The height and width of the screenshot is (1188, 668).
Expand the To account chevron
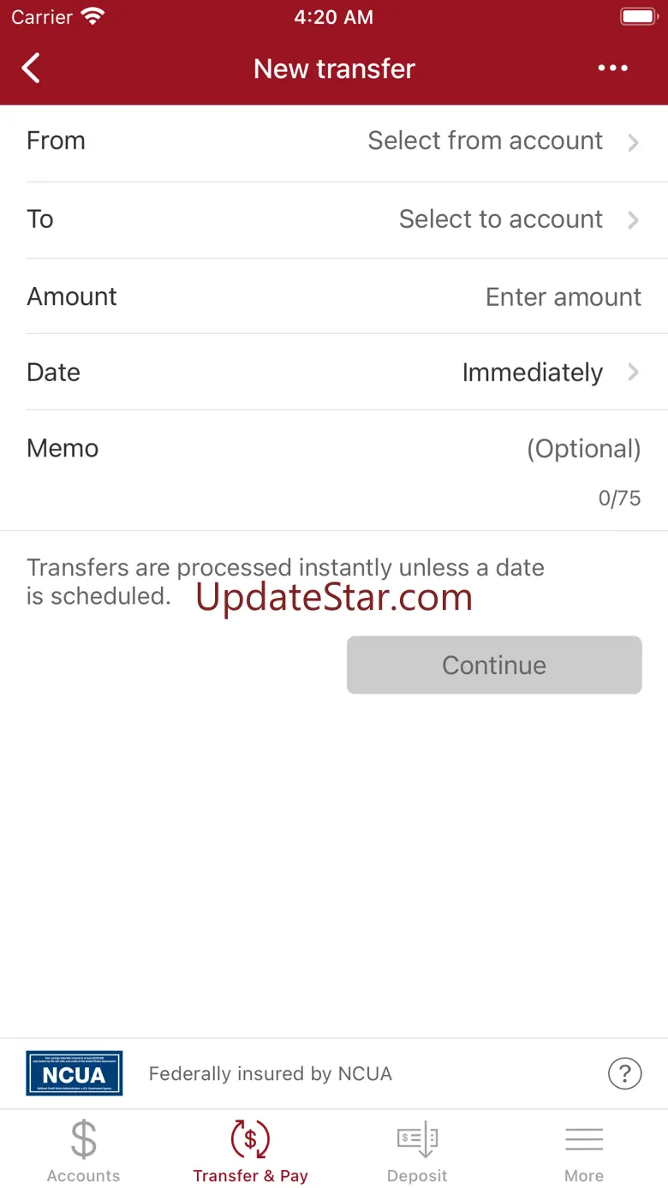634,220
